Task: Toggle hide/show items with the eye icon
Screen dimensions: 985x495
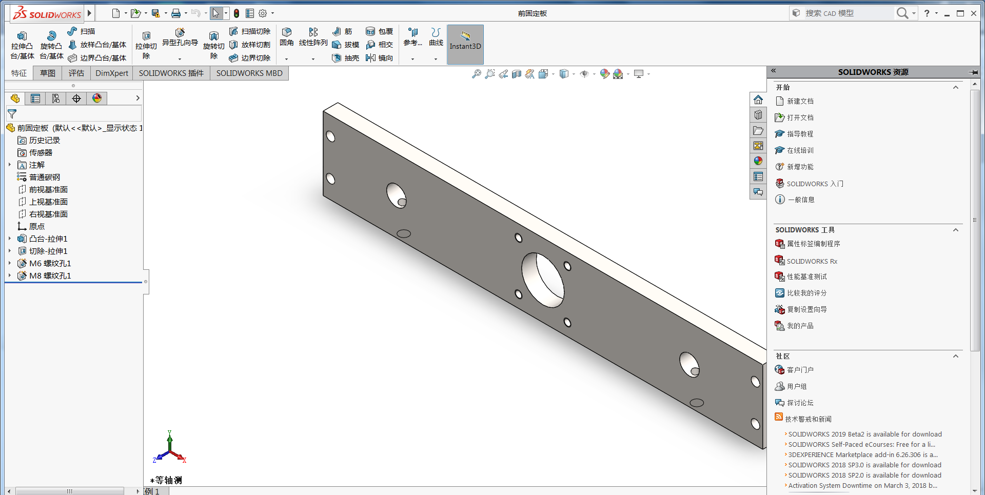Action: click(x=584, y=74)
